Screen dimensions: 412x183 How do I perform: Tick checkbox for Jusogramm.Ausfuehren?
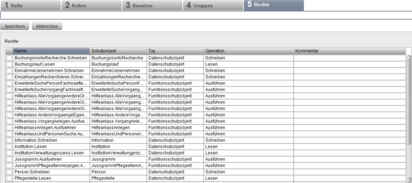click(x=9, y=159)
